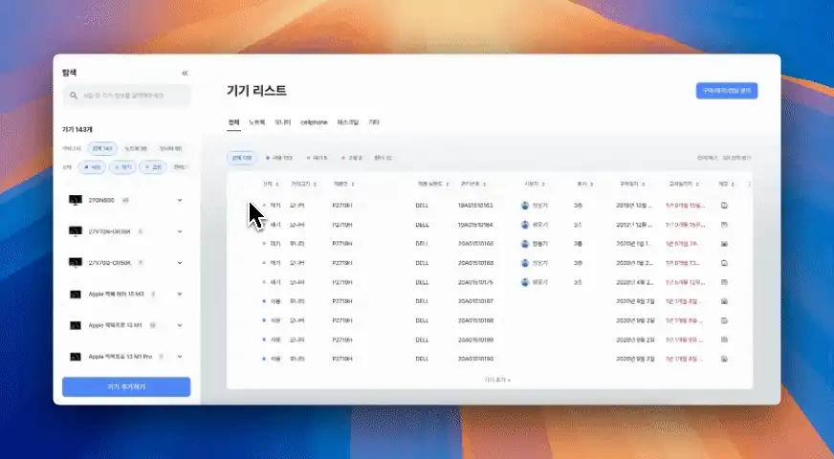Toggle the sidebar 모니터 category chip
The image size is (834, 459).
tap(171, 148)
